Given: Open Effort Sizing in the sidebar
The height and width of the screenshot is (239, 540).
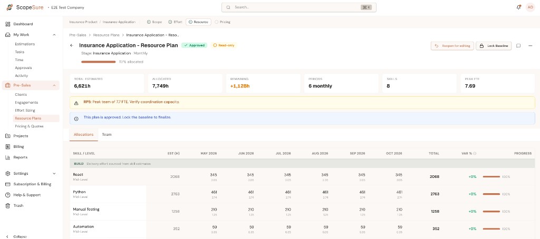Looking at the screenshot, I should (x=25, y=111).
